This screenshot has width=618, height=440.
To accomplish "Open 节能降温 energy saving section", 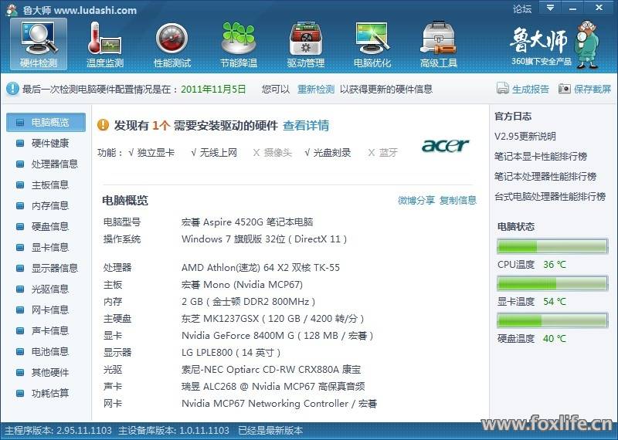I will (238, 43).
